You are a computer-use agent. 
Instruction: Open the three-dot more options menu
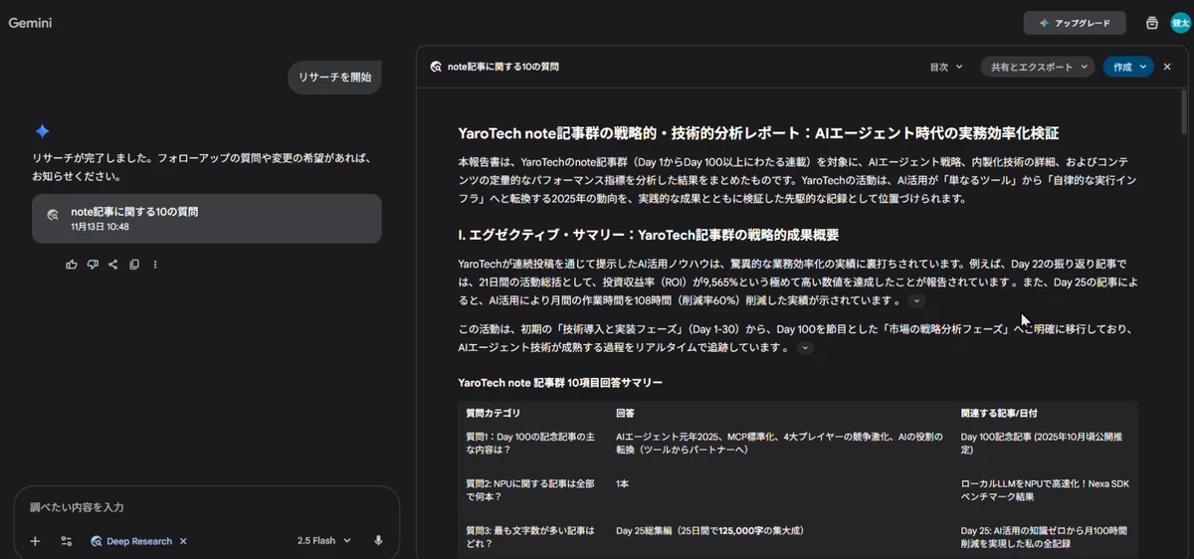154,265
